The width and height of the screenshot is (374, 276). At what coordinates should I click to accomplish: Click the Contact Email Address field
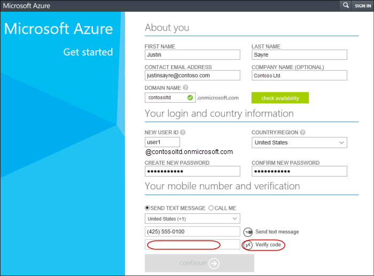(x=192, y=76)
